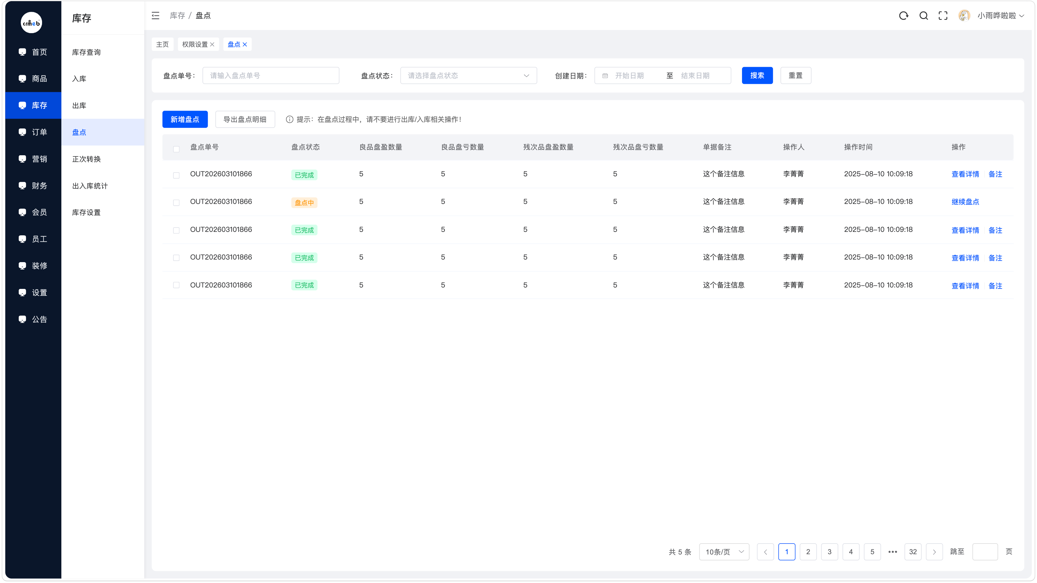
Task: Click 继续盘点 link in 盘点中 row
Action: [x=965, y=202]
